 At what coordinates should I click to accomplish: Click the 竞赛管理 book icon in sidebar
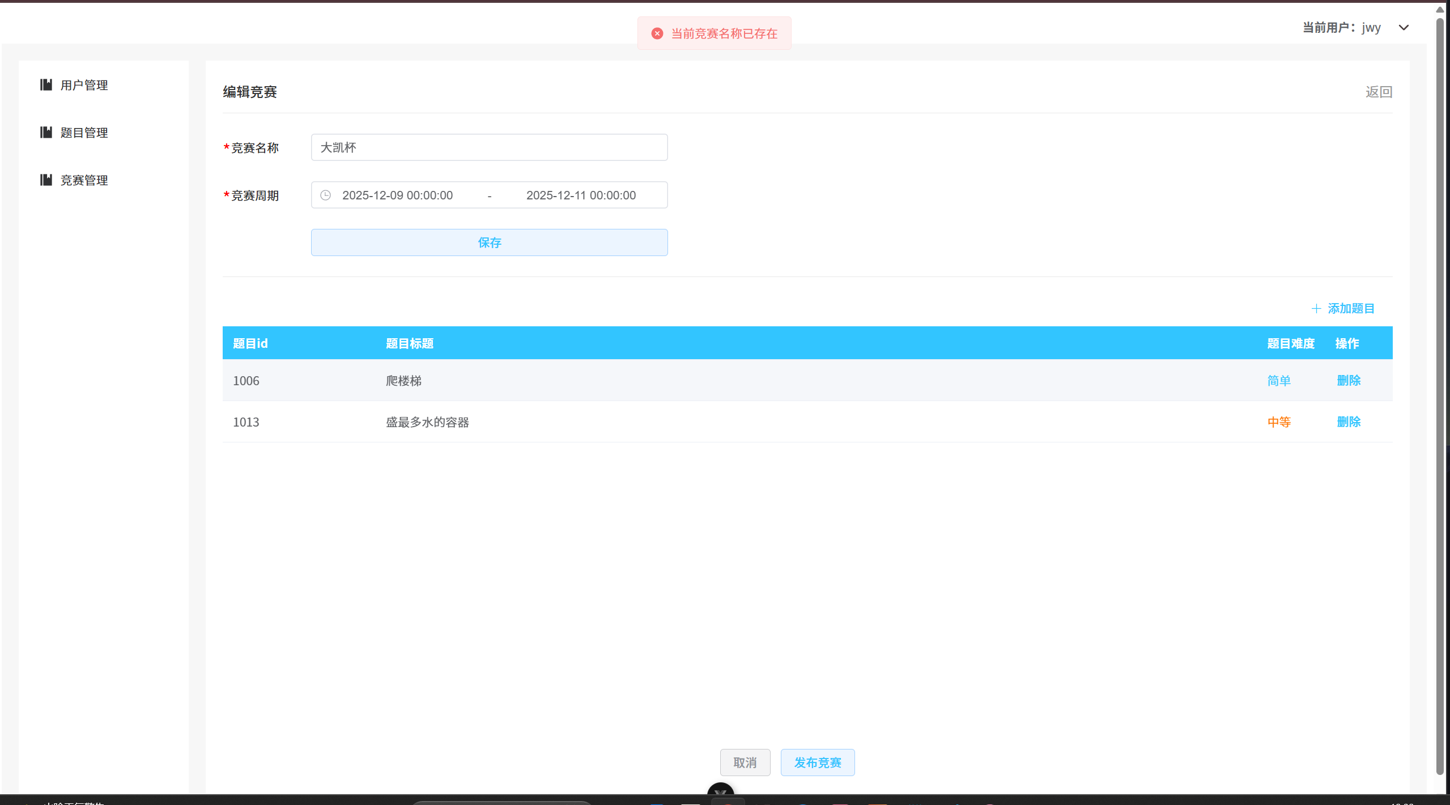[46, 180]
